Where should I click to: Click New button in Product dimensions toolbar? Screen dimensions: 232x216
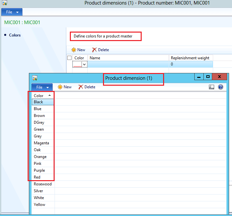tap(78, 50)
